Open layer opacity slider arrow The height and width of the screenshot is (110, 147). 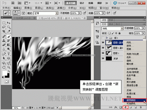click(x=144, y=28)
